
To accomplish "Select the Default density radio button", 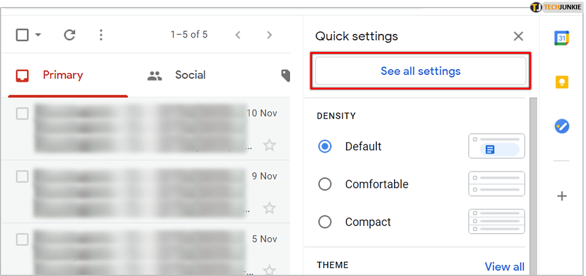I will pos(325,146).
